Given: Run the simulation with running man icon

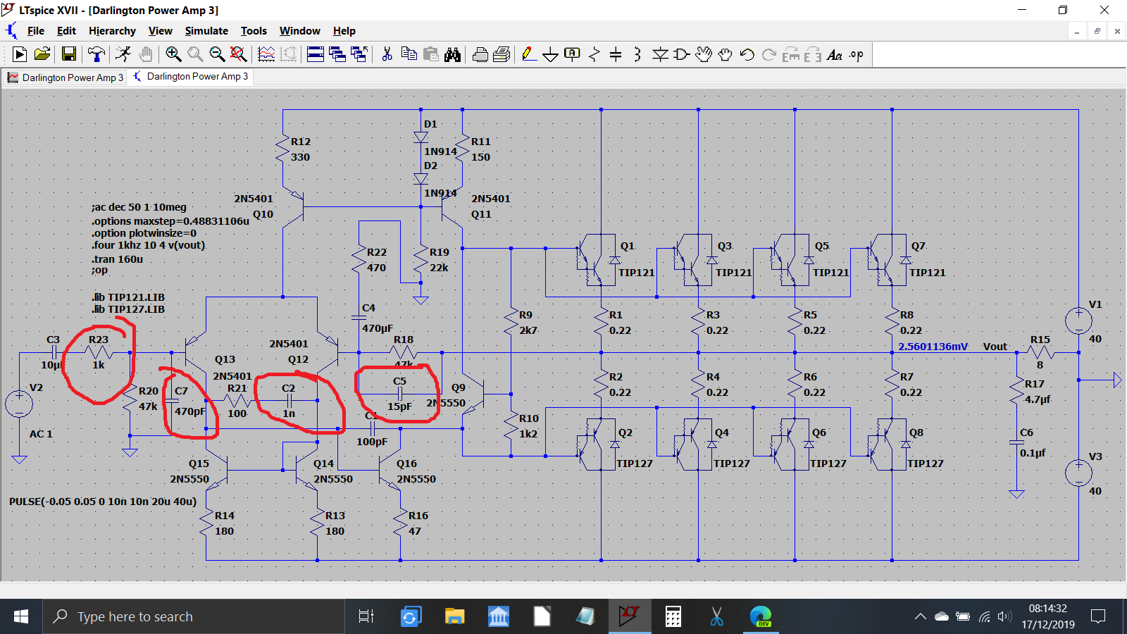Looking at the screenshot, I should tap(123, 54).
